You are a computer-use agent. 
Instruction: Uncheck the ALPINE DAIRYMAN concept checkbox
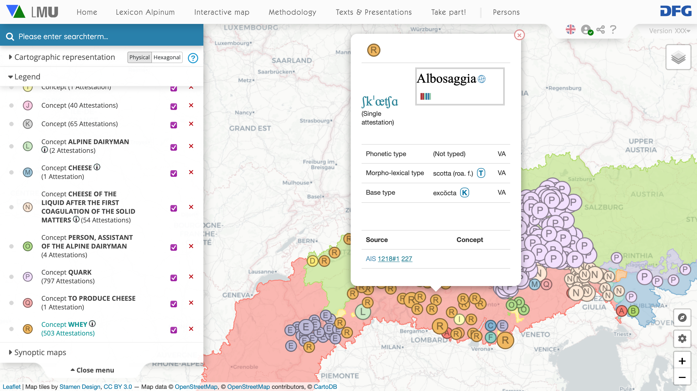coord(173,147)
